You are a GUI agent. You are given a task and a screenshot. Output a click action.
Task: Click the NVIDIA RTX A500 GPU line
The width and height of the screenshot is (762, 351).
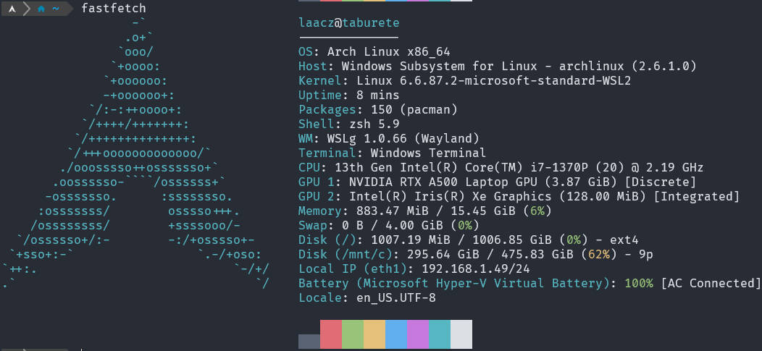(497, 182)
